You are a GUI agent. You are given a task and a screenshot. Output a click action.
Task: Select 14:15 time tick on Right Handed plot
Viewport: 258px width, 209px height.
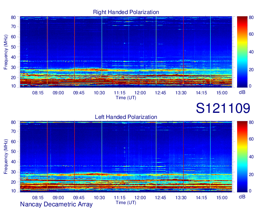tap(201, 93)
